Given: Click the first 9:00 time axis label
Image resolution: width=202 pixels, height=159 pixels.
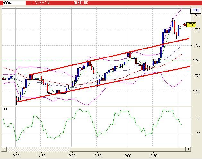Looking at the screenshot, I should pos(16,156).
